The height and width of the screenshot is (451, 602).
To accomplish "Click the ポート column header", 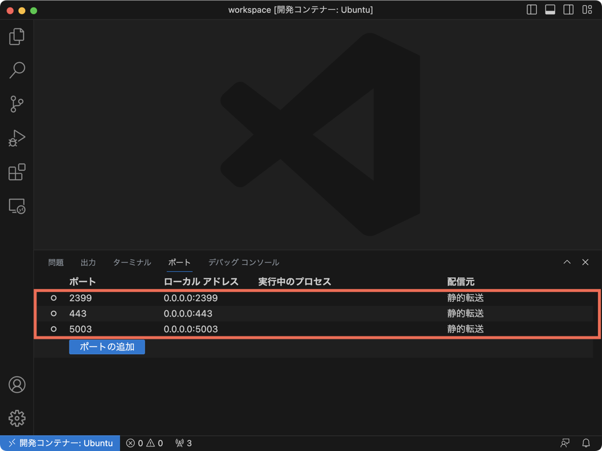I will 82,282.
